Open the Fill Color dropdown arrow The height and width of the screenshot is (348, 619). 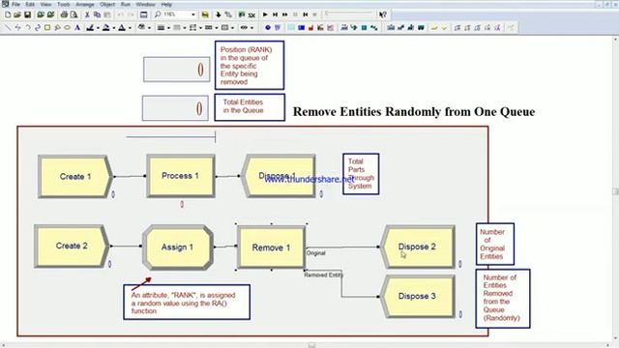[x=114, y=28]
